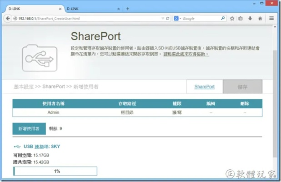The width and height of the screenshot is (281, 182).
Task: Click the USB 連接埠: SKY heading
Action: pos(42,147)
